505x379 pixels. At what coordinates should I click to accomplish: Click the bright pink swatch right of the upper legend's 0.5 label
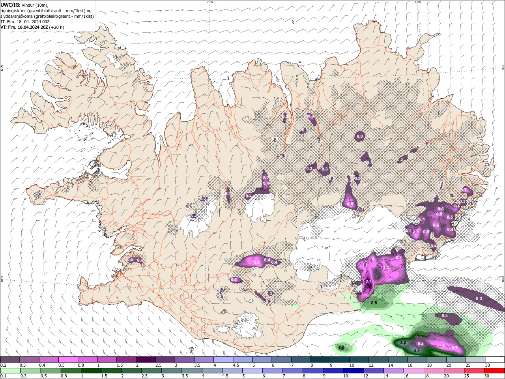click(x=68, y=359)
